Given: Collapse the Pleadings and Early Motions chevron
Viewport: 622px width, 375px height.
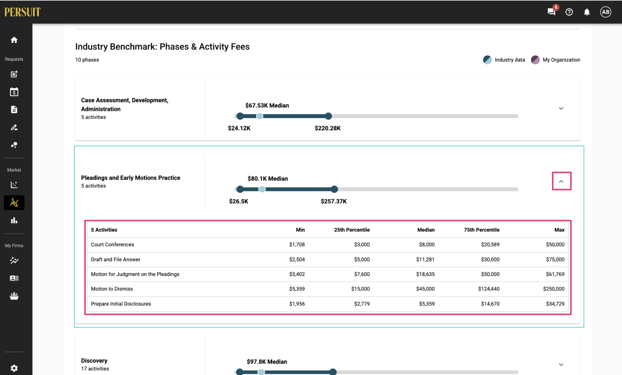Looking at the screenshot, I should [561, 181].
